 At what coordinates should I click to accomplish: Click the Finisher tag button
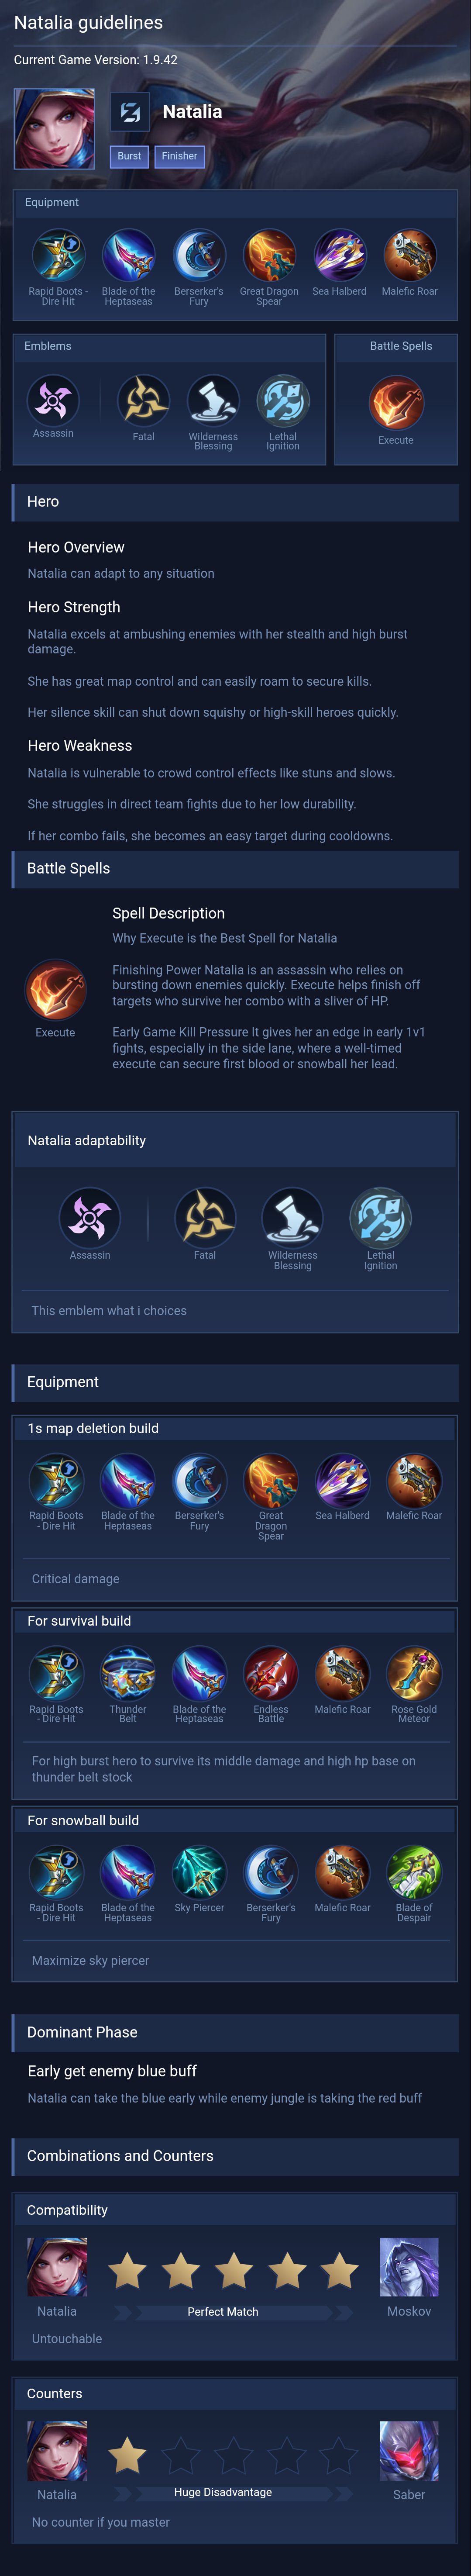179,156
